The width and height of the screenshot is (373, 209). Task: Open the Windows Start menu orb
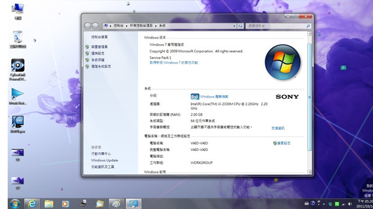pos(15,204)
